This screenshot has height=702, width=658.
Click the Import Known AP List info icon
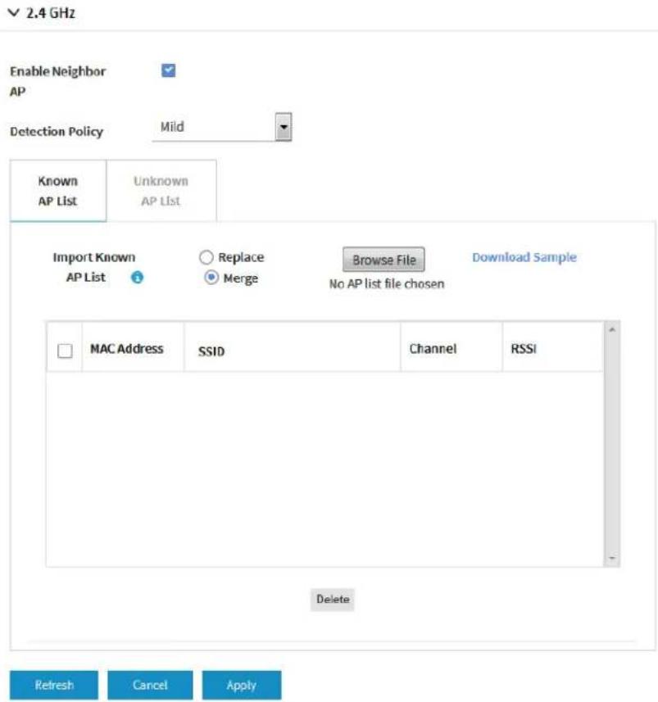pyautogui.click(x=137, y=278)
